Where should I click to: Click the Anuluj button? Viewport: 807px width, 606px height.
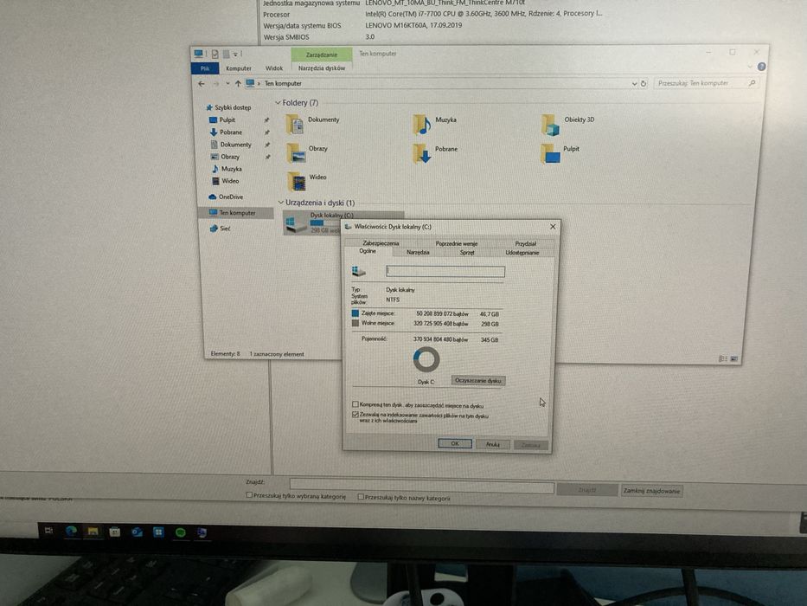click(493, 444)
